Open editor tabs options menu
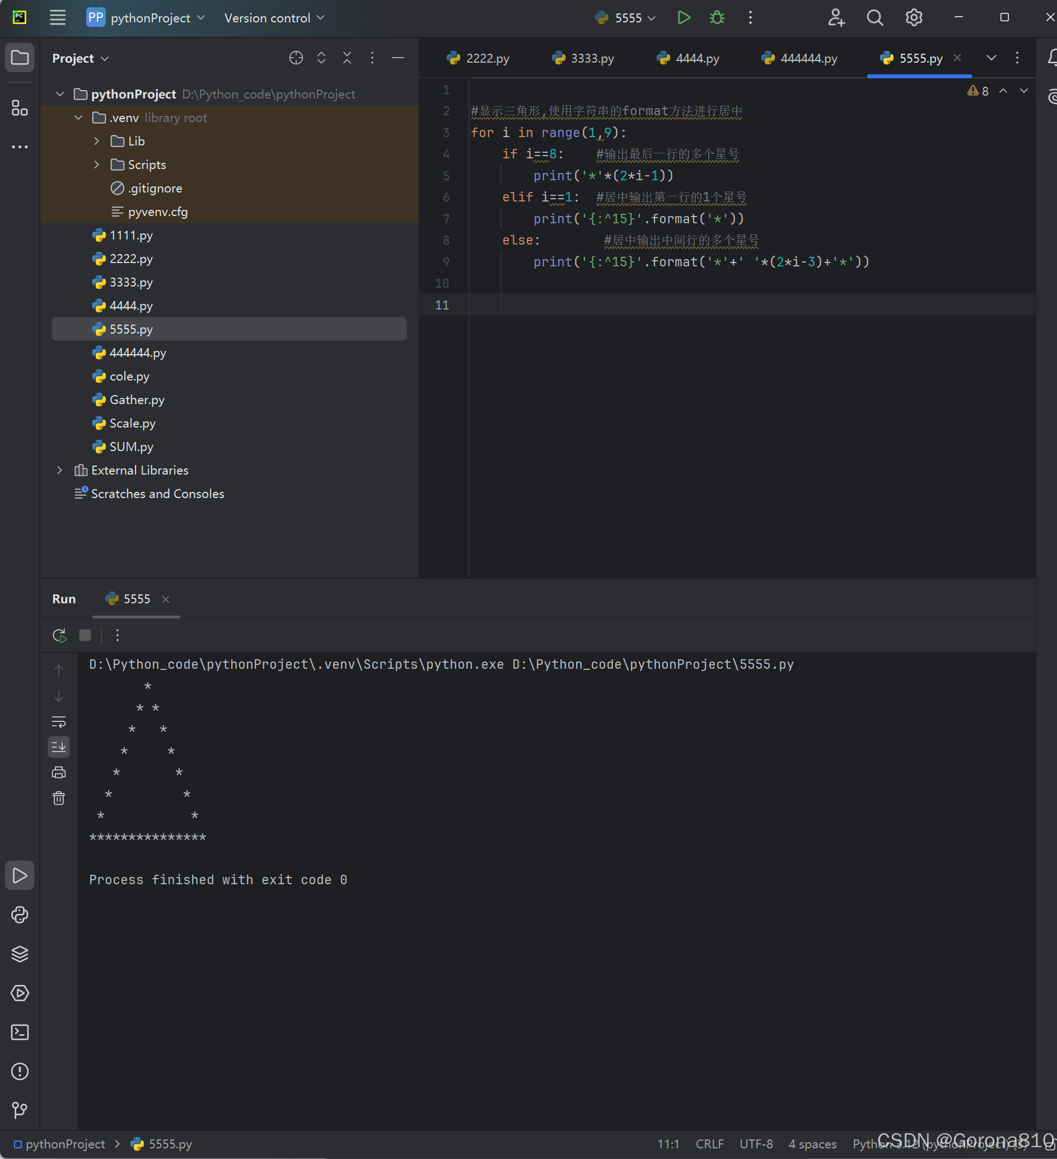Image resolution: width=1057 pixels, height=1159 pixels. click(1017, 58)
